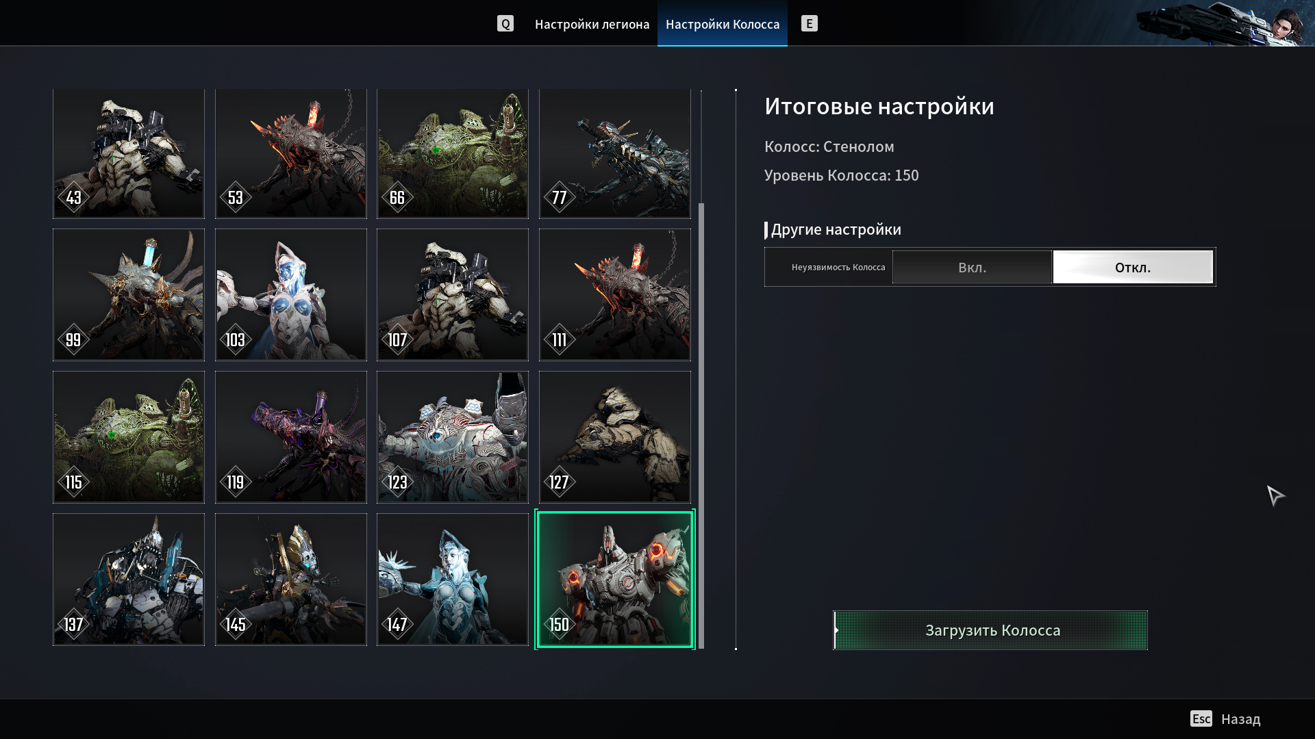The image size is (1315, 739).
Task: Click the Colossus list scrollbar
Action: (701, 424)
